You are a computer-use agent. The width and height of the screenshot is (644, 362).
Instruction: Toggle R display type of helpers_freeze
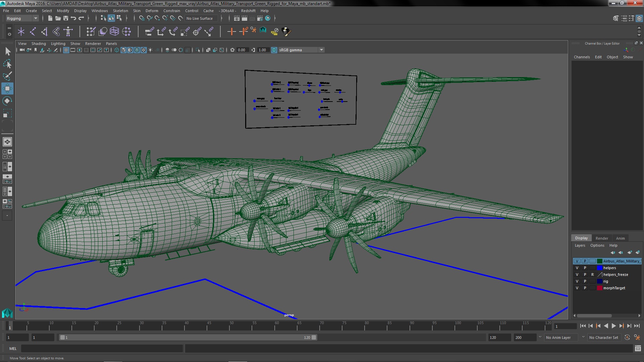(x=593, y=275)
